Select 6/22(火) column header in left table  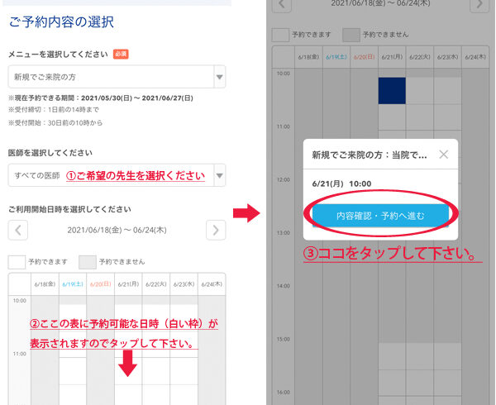pos(156,284)
